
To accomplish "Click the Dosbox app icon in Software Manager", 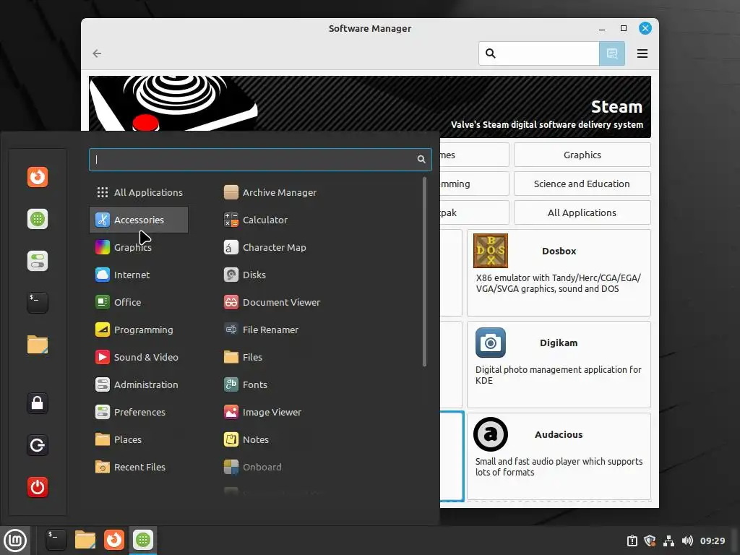I will [x=491, y=251].
